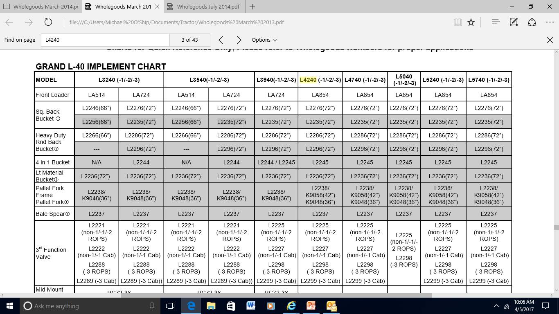559x314 pixels.
Task: Open media player taskbar icon
Action: click(x=270, y=306)
